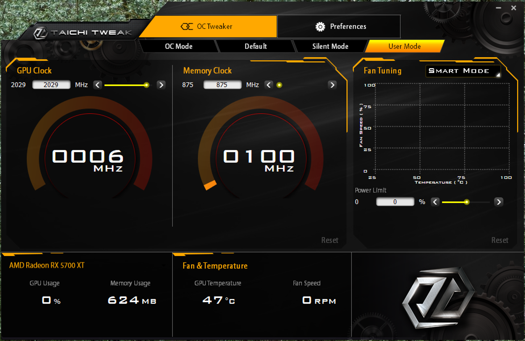This screenshot has height=341, width=525.
Task: Decrease GPU Clock with left arrow
Action: [x=97, y=85]
